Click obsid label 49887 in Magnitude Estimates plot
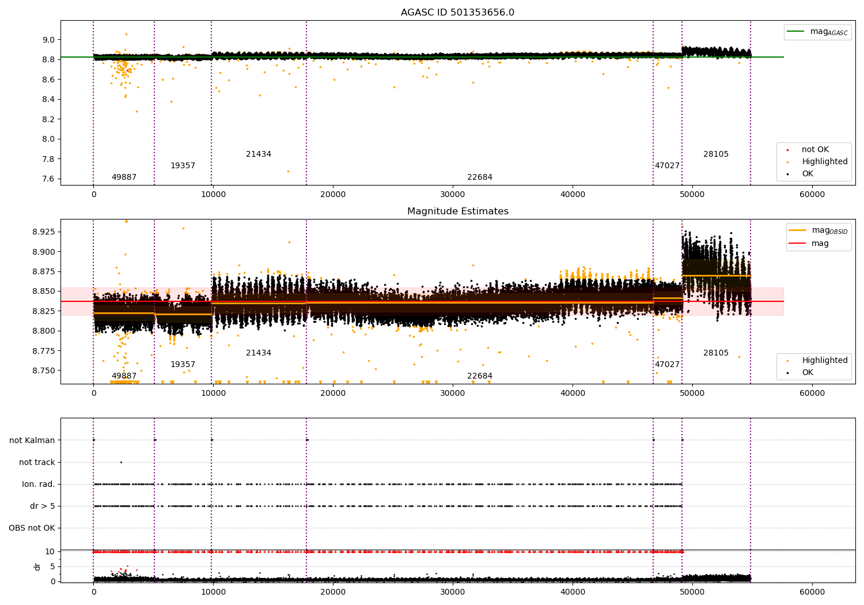The width and height of the screenshot is (864, 605). pos(124,376)
